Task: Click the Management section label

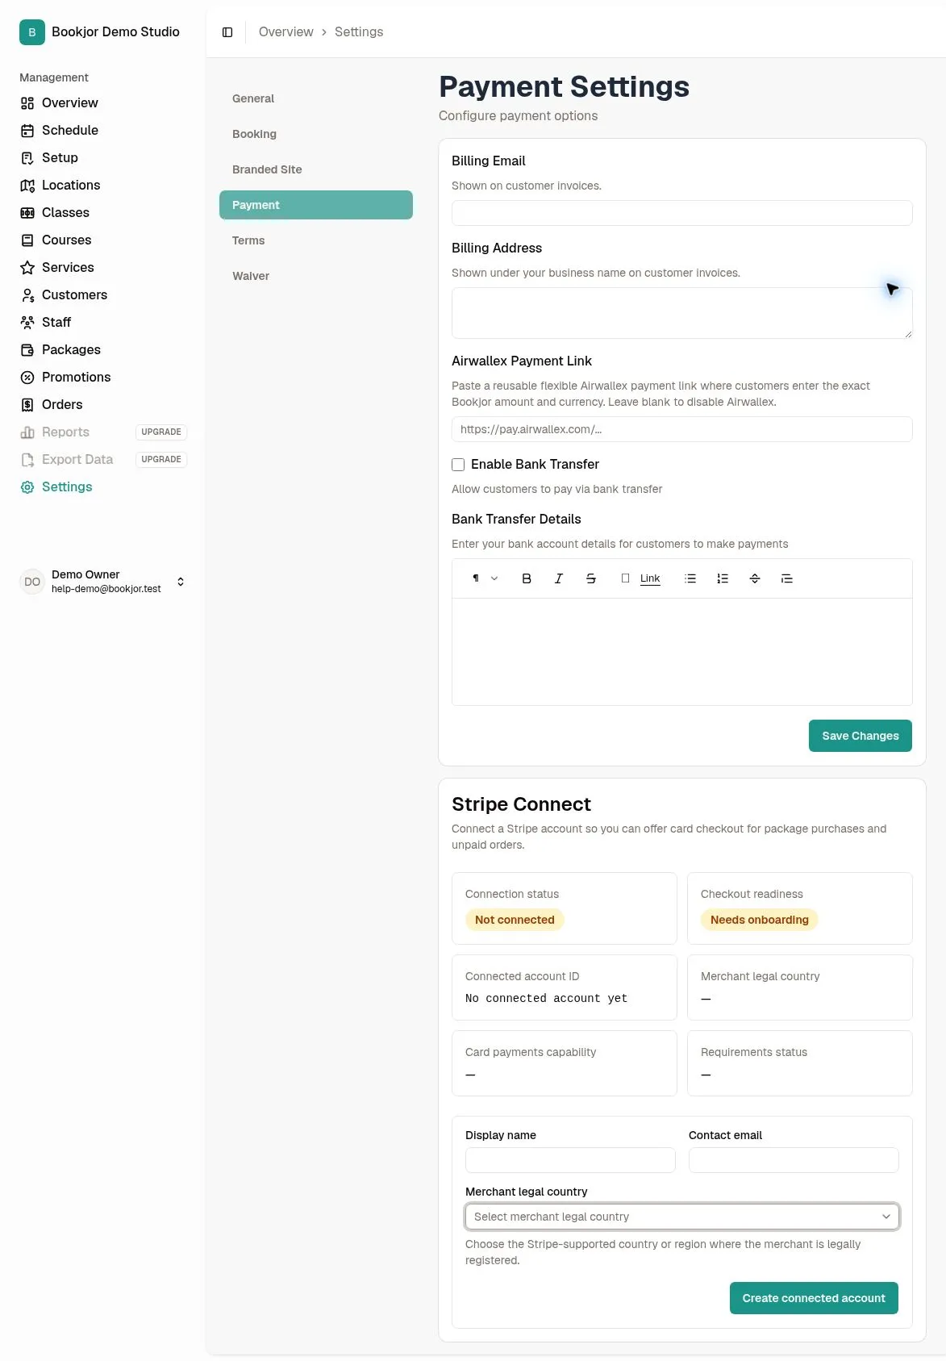Action: (x=54, y=77)
